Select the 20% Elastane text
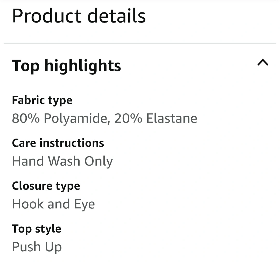The height and width of the screenshot is (264, 280). pos(156,118)
